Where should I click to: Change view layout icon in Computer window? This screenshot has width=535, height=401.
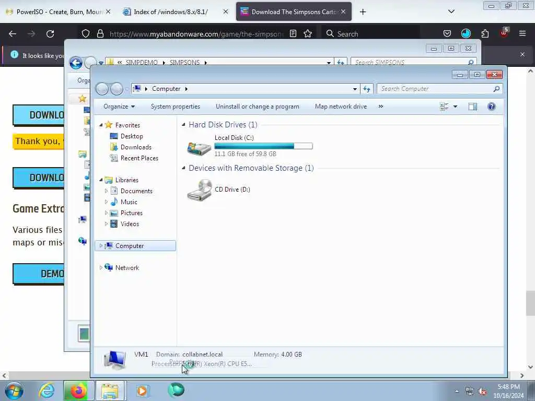[444, 107]
